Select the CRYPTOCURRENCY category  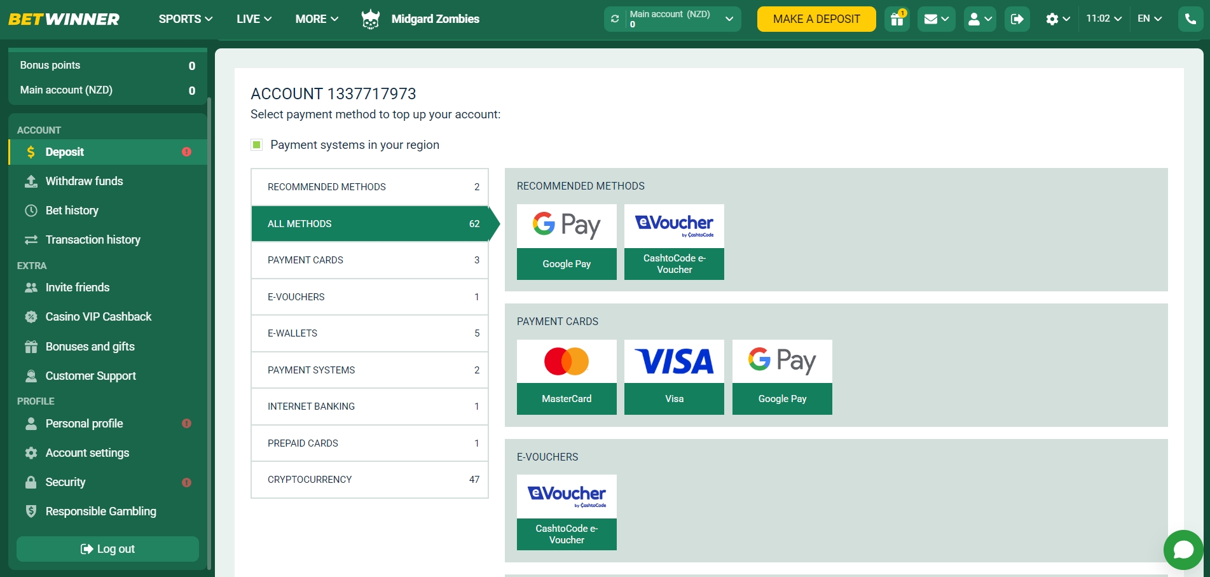[x=369, y=480]
